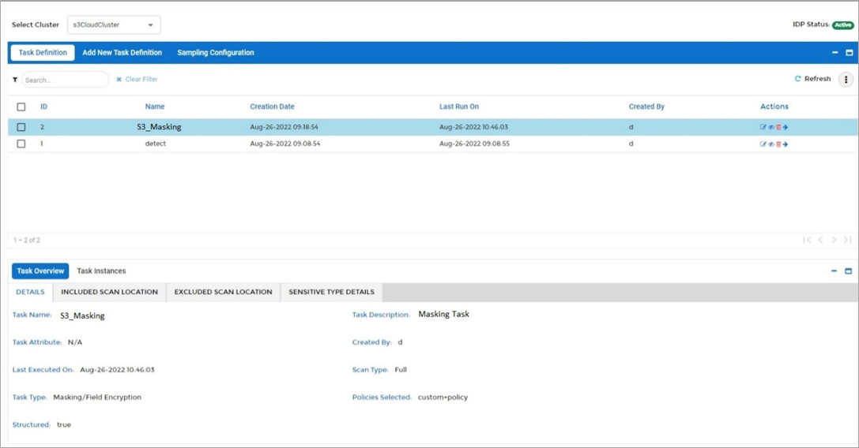This screenshot has width=859, height=448.
Task: Open Sampling Configuration tab
Action: point(215,53)
